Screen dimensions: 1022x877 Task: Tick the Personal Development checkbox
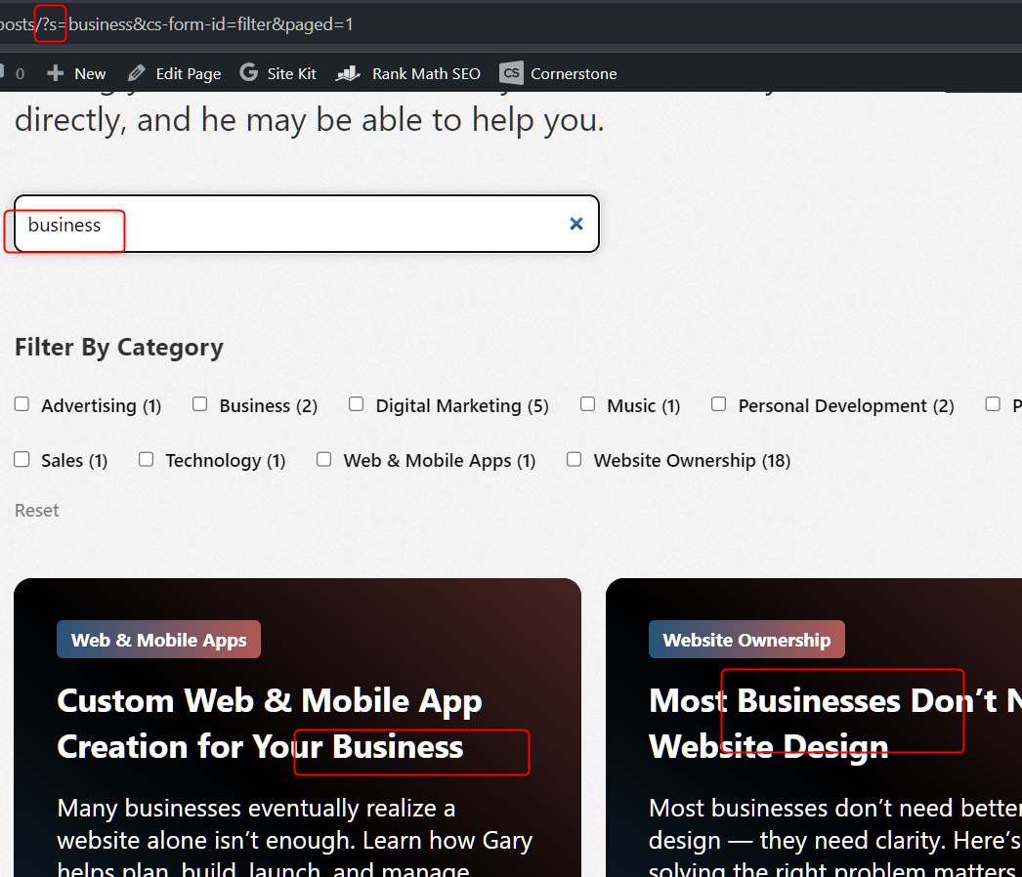coord(719,404)
